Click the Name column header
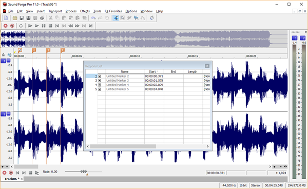This screenshot has height=189, width=308. [125, 71]
